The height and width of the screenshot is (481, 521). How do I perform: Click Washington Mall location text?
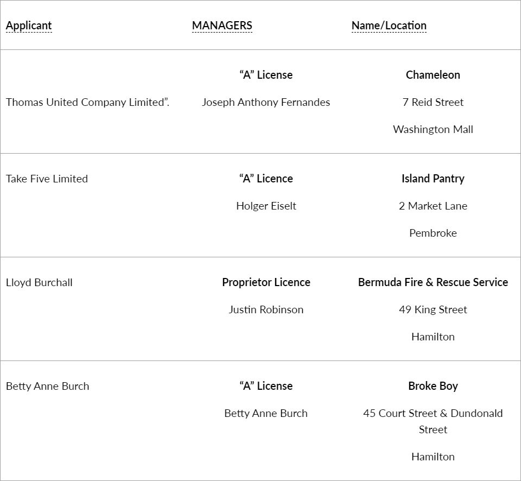pyautogui.click(x=433, y=129)
